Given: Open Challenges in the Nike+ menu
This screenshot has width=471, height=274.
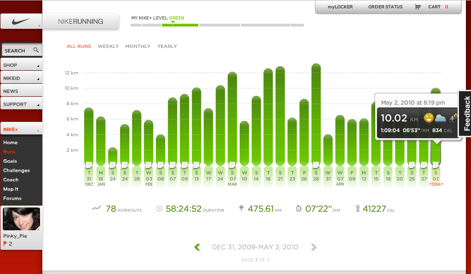Looking at the screenshot, I should (x=16, y=170).
